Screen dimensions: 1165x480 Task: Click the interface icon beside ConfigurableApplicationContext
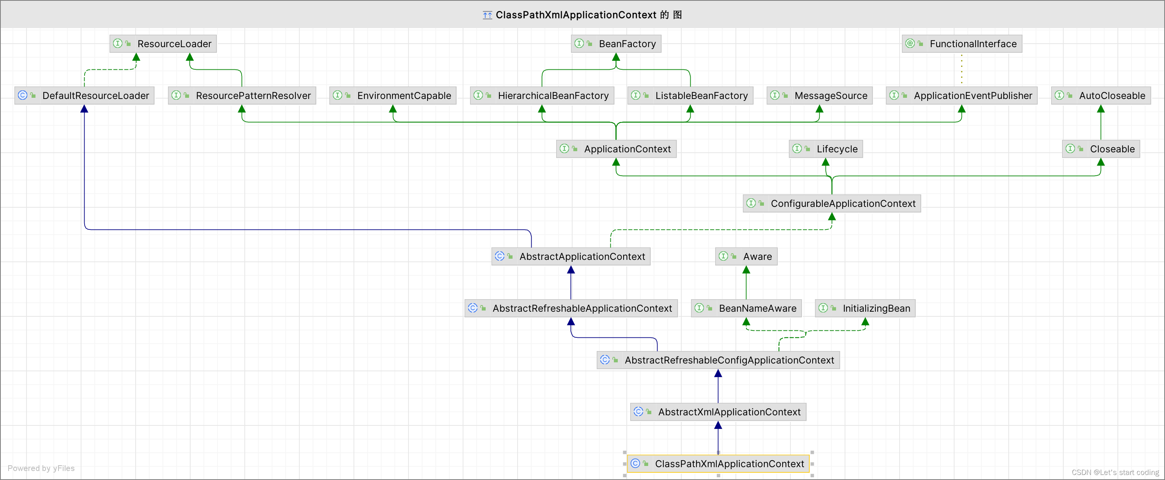click(x=751, y=203)
